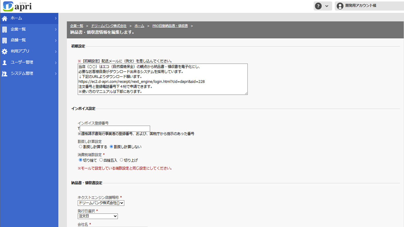Click the 初期設定 section heading
This screenshot has height=227, width=404.
(x=78, y=46)
